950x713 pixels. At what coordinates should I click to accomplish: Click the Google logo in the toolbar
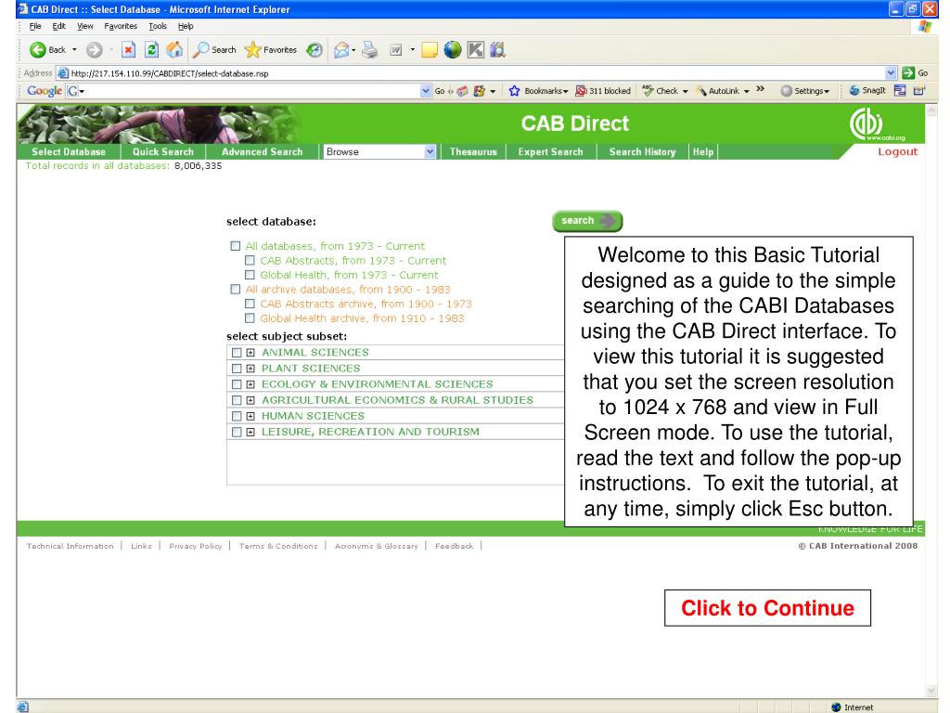point(45,91)
